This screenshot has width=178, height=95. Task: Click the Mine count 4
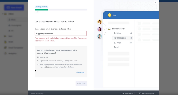(x=131, y=33)
